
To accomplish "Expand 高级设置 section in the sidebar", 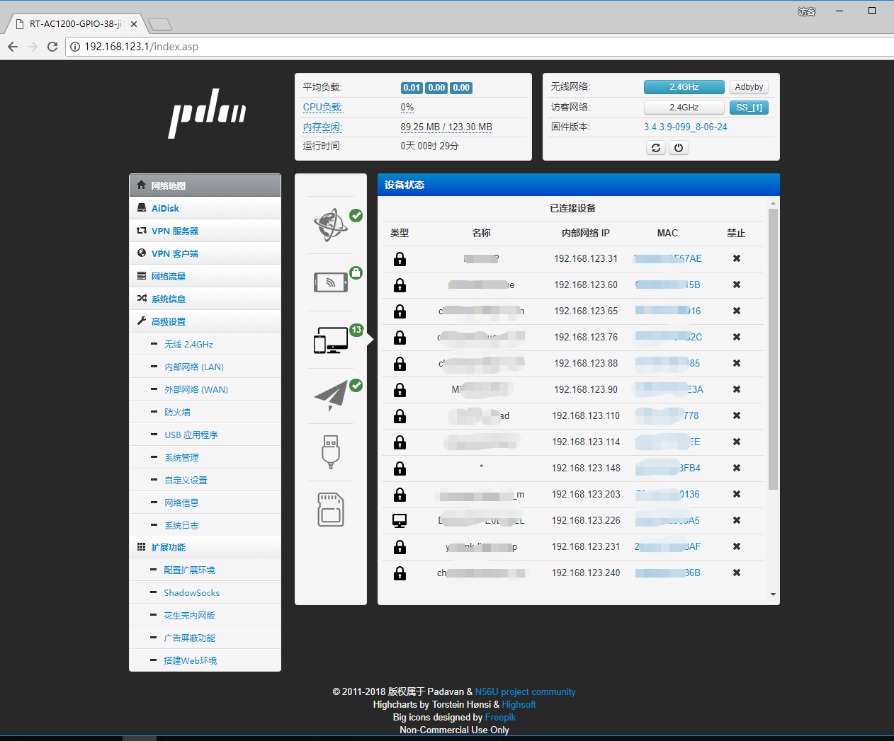I will pyautogui.click(x=205, y=321).
